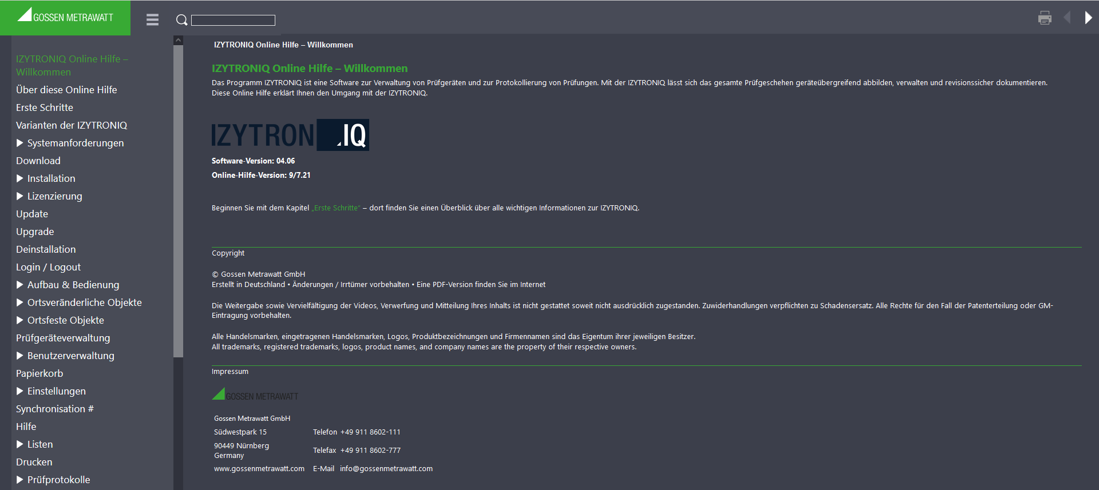Click the print icon
Viewport: 1099px width, 490px height.
1045,18
